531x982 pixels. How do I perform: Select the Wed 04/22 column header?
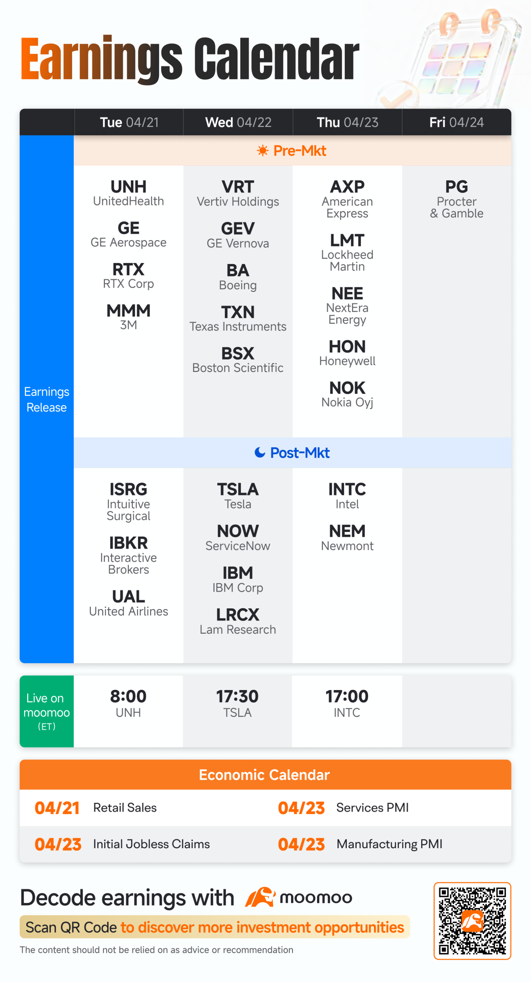(238, 122)
